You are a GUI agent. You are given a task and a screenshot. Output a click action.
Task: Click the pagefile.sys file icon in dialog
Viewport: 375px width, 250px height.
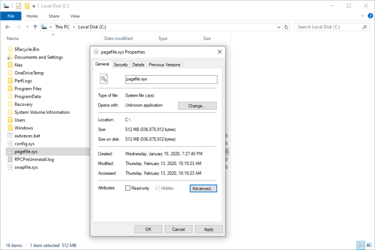point(104,79)
